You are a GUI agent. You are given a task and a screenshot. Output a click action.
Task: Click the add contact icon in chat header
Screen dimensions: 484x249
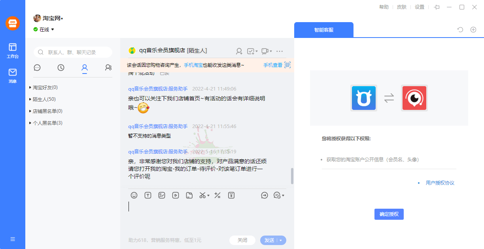pos(239,51)
